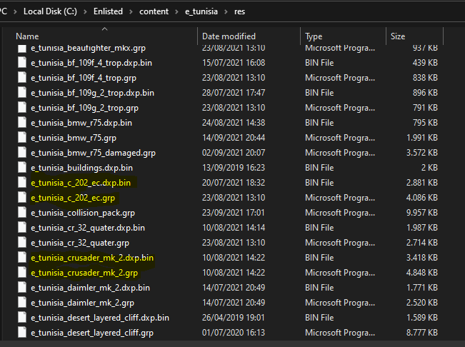This screenshot has height=347, width=465.
Task: Click file icon of e_tunisia_daimler_mk_2.grp
Action: click(x=22, y=303)
